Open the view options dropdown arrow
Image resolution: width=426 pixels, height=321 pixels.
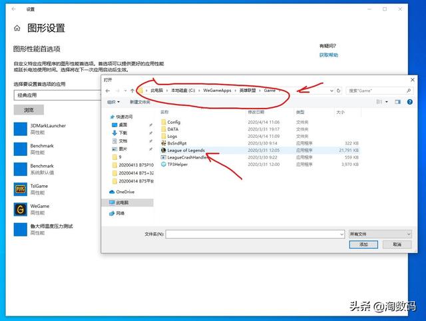point(387,102)
